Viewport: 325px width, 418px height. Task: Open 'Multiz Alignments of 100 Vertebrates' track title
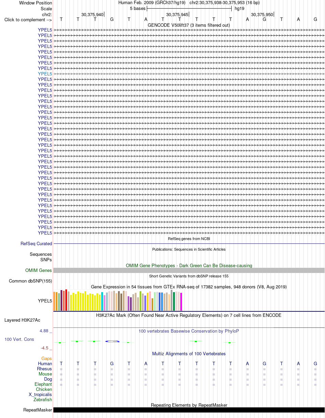click(x=189, y=354)
